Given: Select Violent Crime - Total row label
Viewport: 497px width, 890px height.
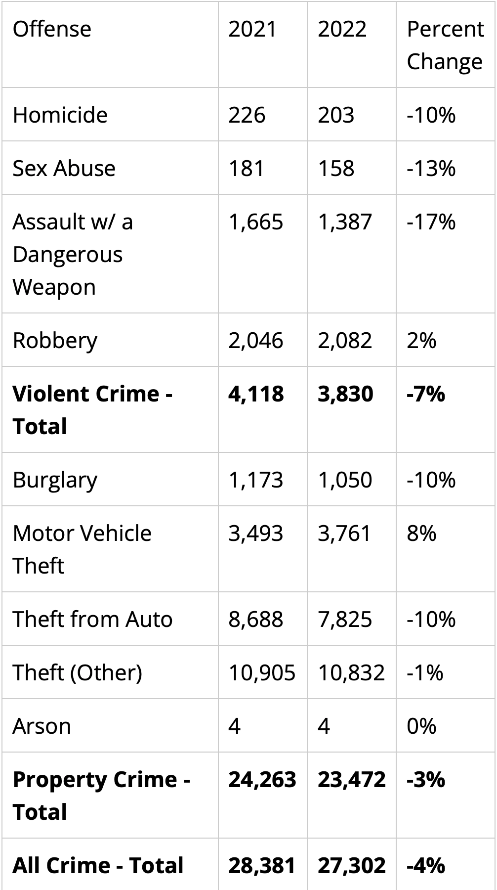Looking at the screenshot, I should click(x=93, y=410).
